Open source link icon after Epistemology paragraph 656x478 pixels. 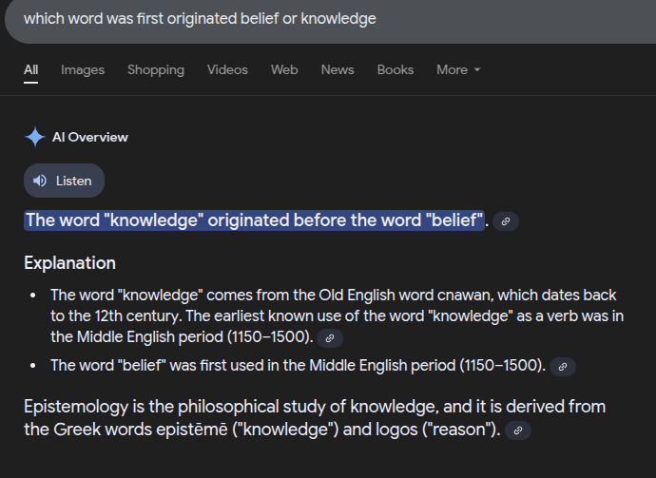tap(518, 430)
